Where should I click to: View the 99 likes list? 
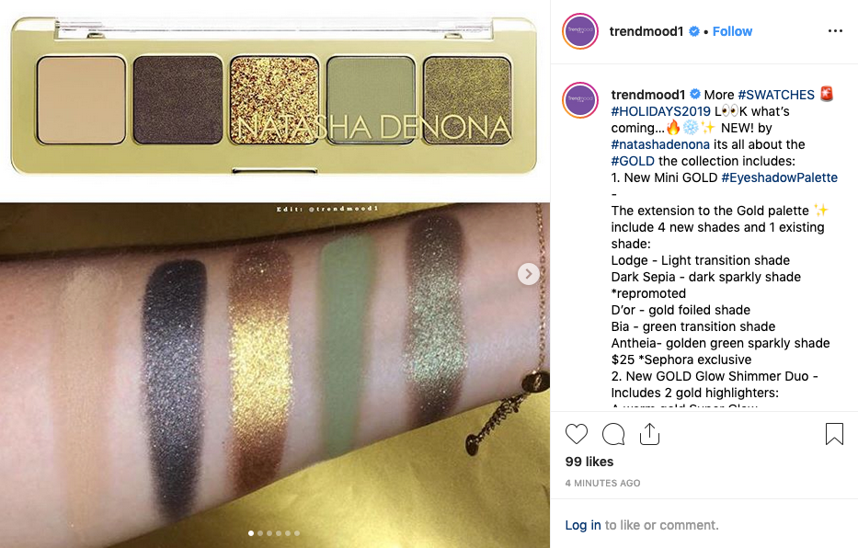point(589,462)
